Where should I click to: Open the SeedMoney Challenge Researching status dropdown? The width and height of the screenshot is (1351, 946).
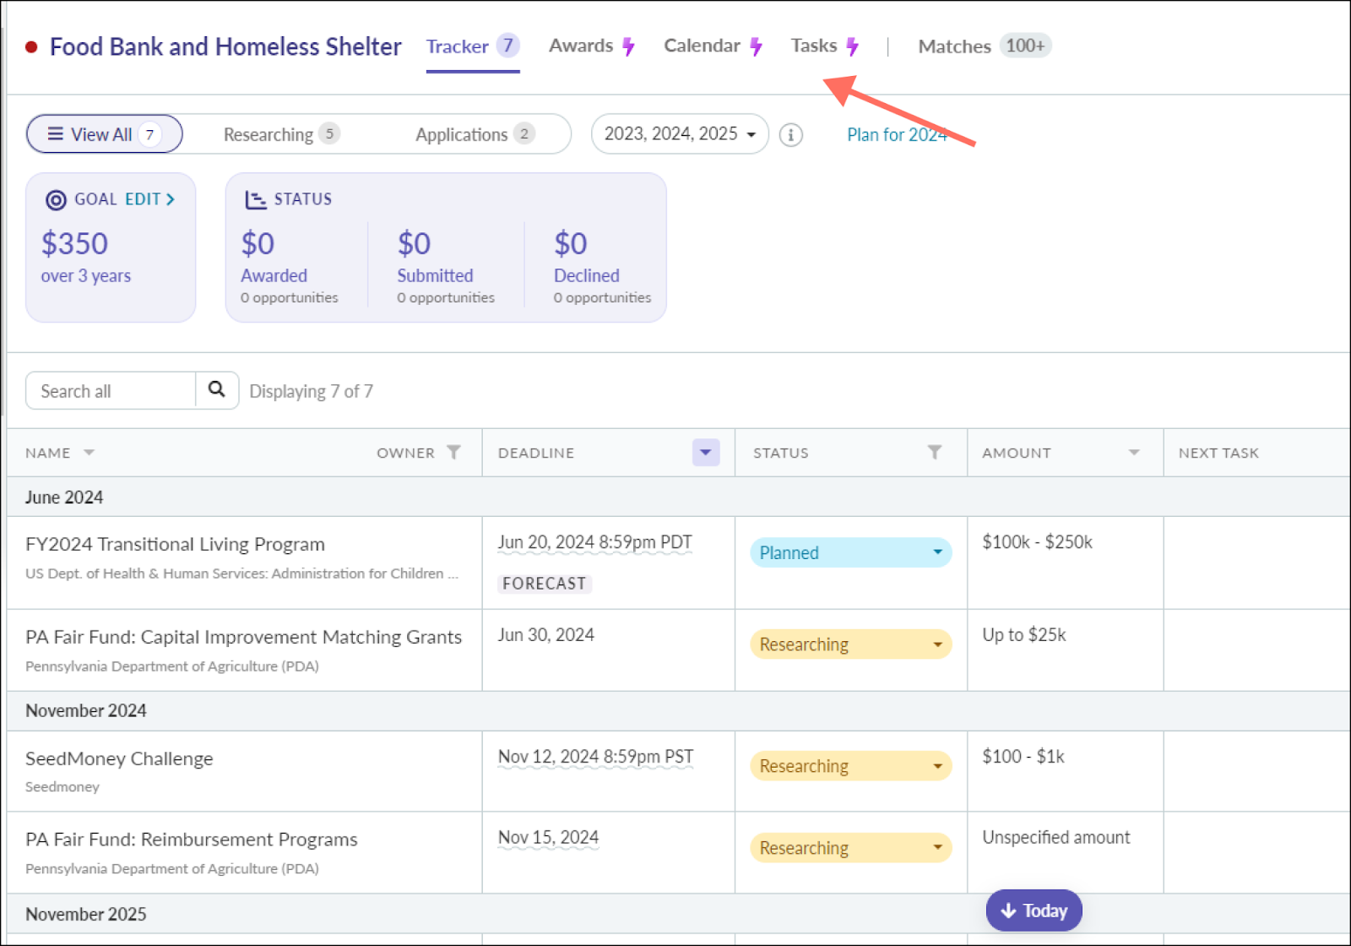click(x=850, y=766)
